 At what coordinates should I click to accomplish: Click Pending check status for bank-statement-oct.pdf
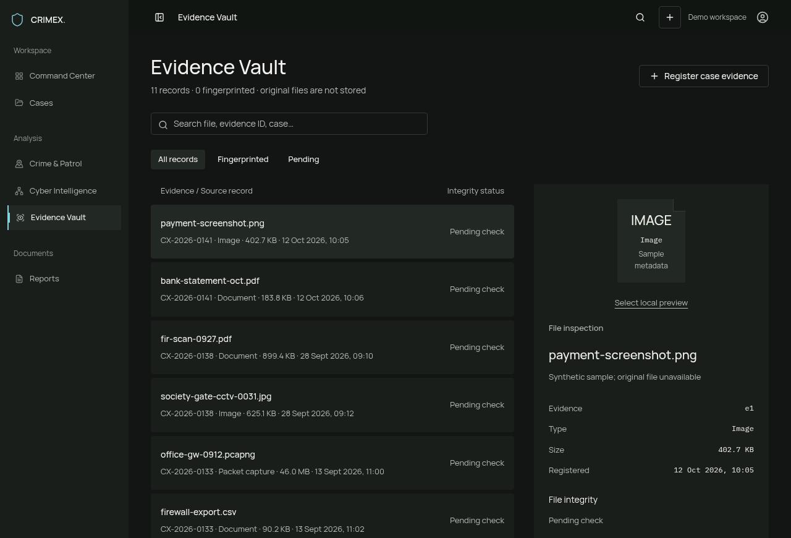(x=477, y=289)
